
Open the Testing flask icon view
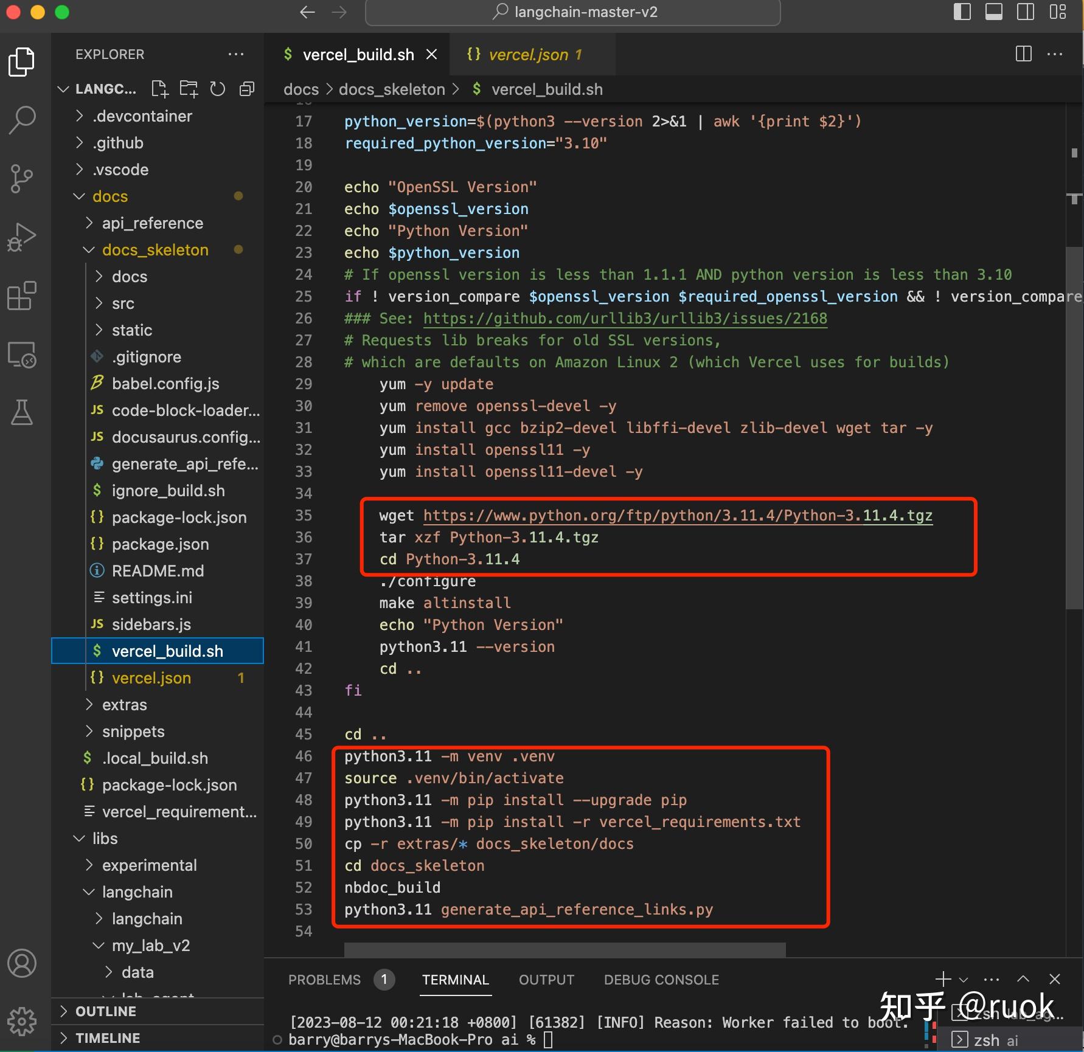tap(23, 413)
